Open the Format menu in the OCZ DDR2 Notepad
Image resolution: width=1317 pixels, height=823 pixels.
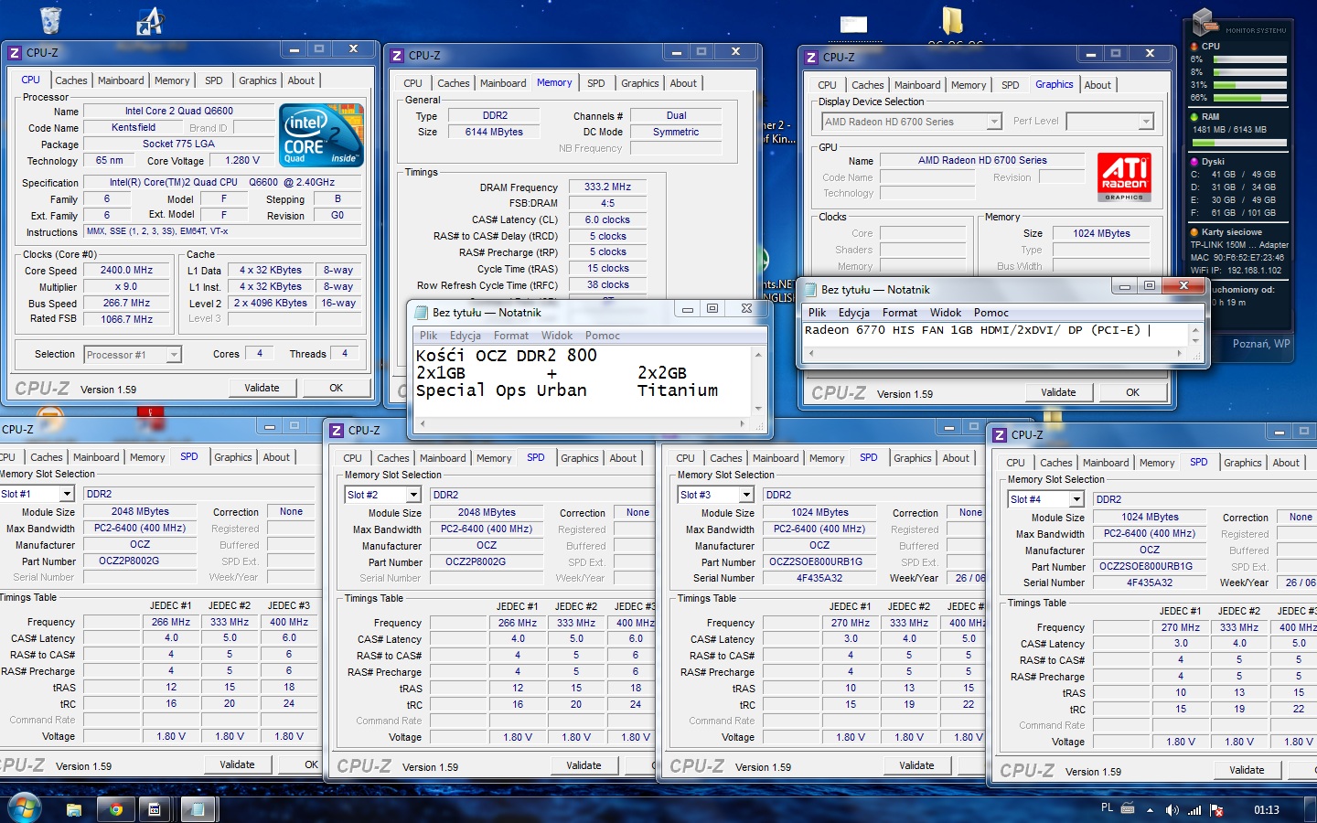pyautogui.click(x=511, y=336)
